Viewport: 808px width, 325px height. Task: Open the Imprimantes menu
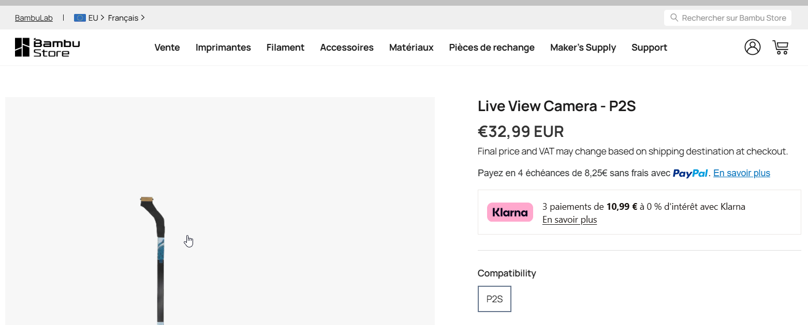pyautogui.click(x=223, y=48)
